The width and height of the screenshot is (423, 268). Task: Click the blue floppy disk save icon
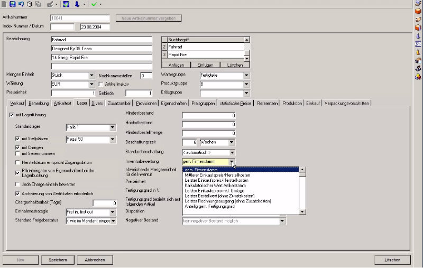pos(12,4)
